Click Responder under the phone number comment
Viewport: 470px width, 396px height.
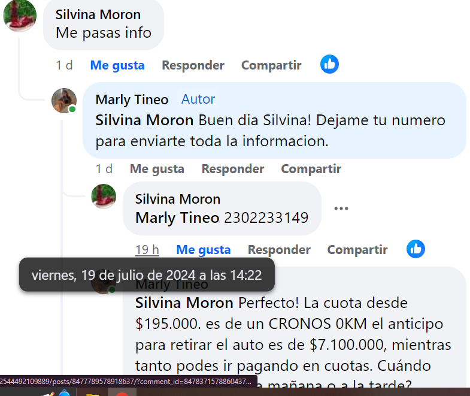pos(279,250)
